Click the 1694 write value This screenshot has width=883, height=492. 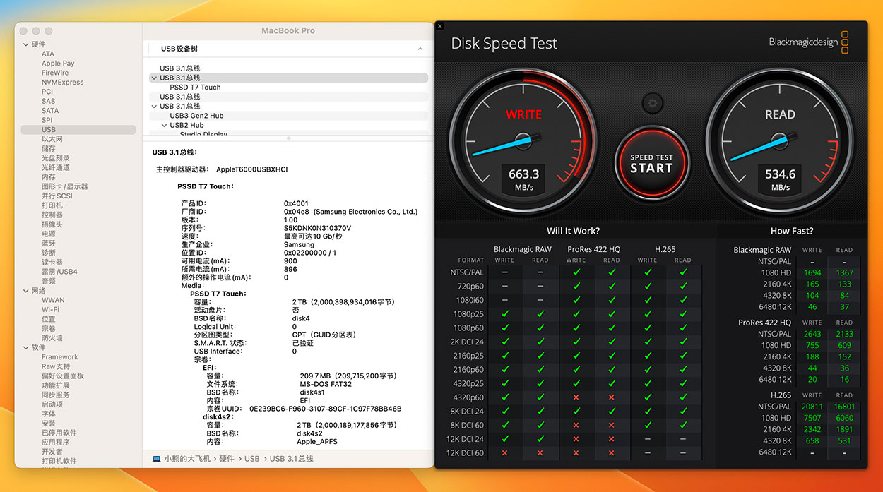click(x=812, y=272)
